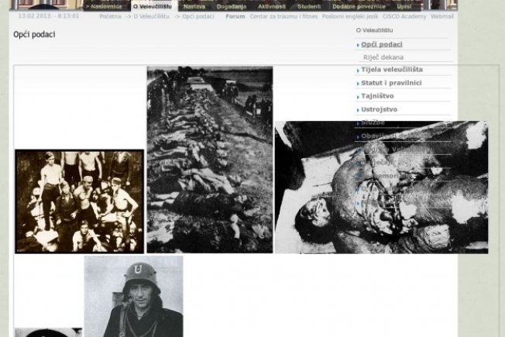Screen dimensions: 505x337
Task: Click the O Veleučilištu sidebar heading
Action: (374, 30)
